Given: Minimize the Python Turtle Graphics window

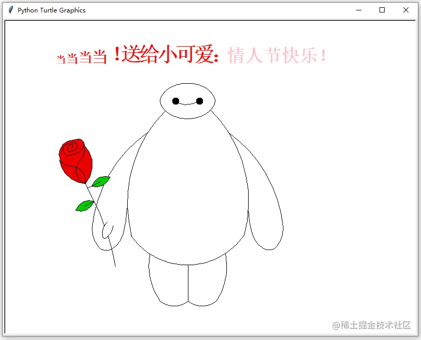Looking at the screenshot, I should click(359, 10).
